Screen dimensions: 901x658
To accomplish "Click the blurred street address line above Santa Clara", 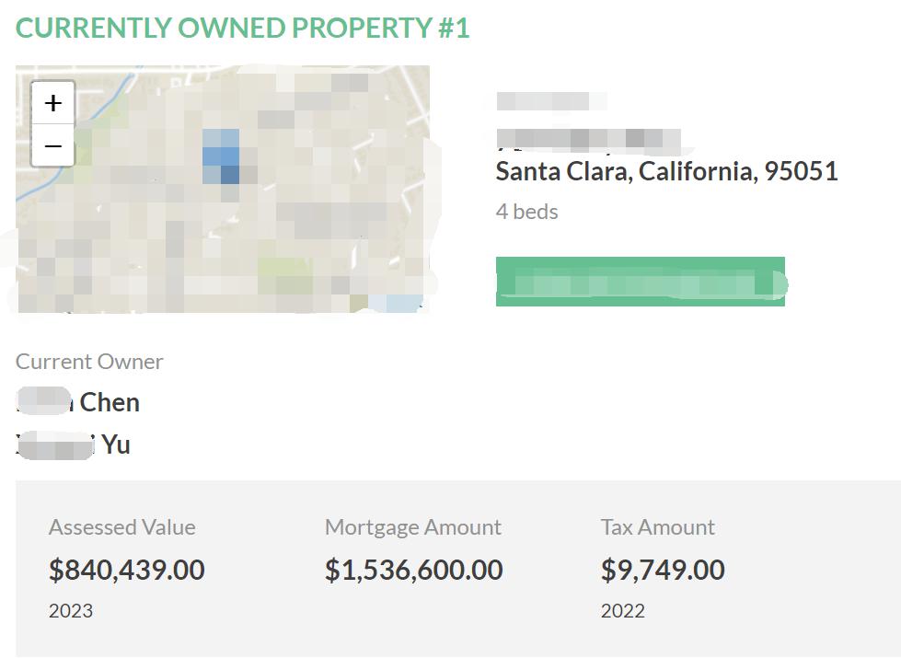I will click(x=587, y=140).
